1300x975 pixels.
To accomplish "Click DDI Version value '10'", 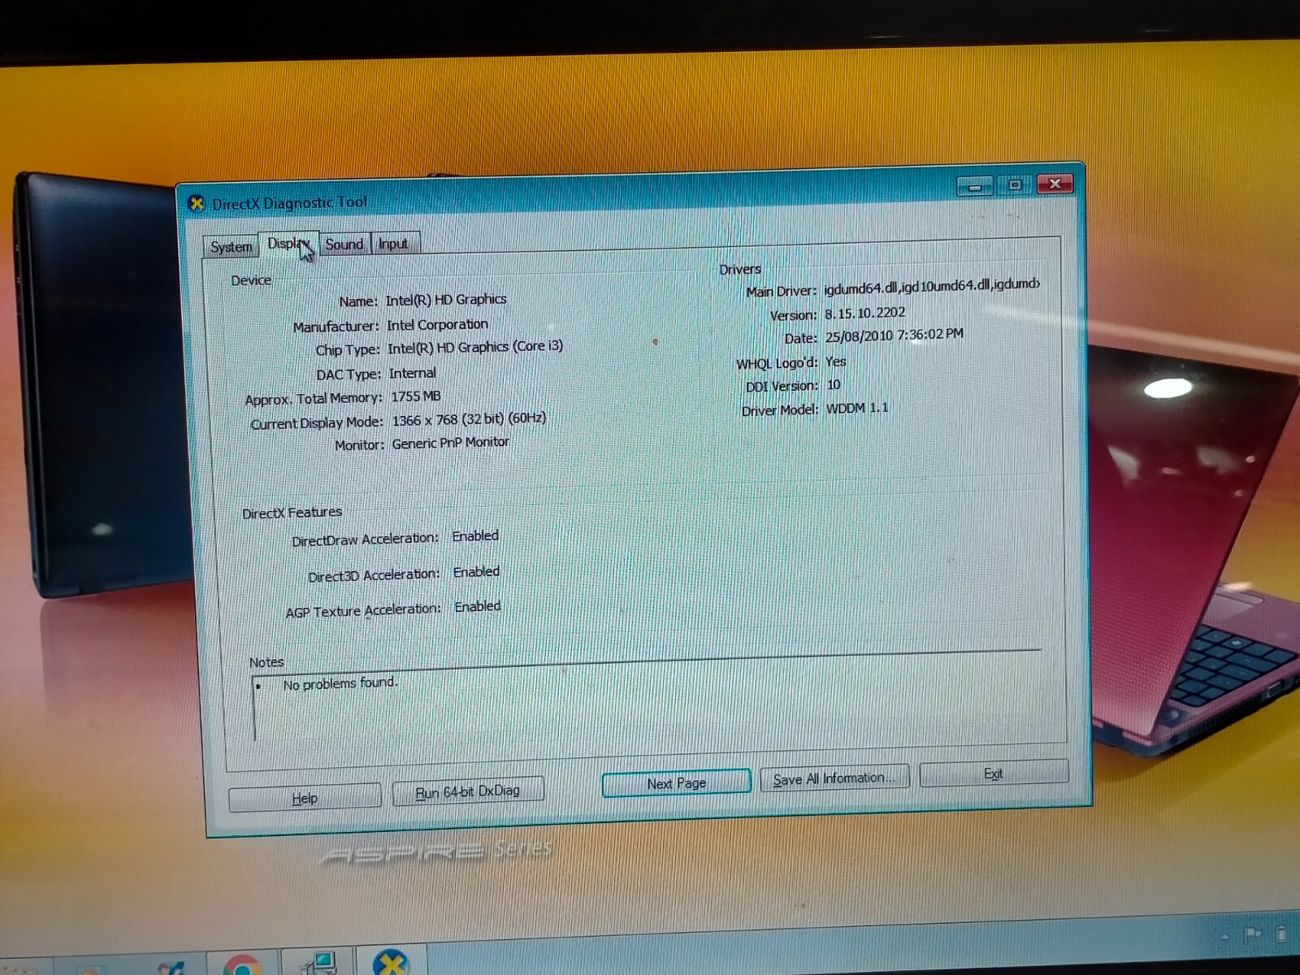I will coord(834,385).
